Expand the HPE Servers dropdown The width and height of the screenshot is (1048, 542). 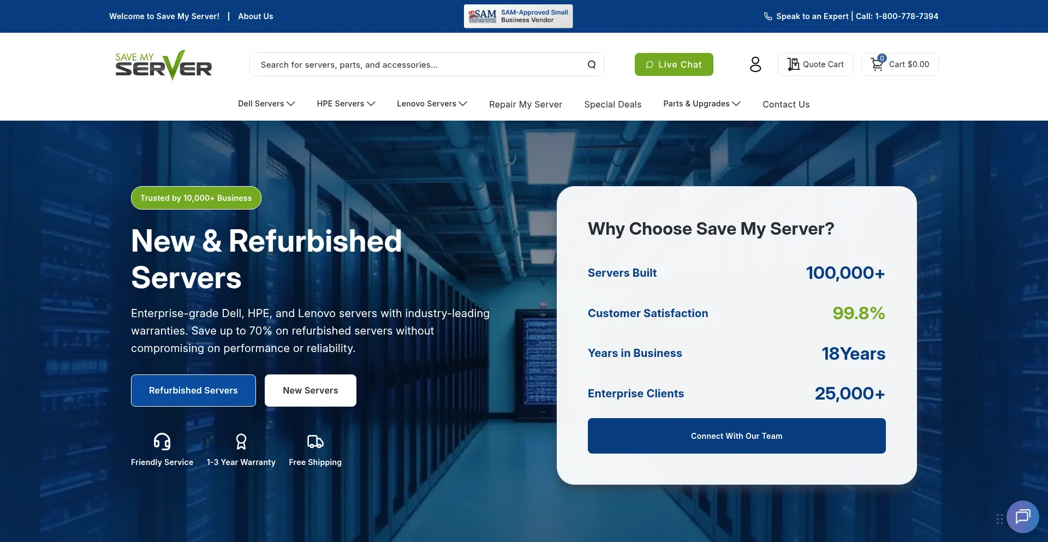click(346, 104)
